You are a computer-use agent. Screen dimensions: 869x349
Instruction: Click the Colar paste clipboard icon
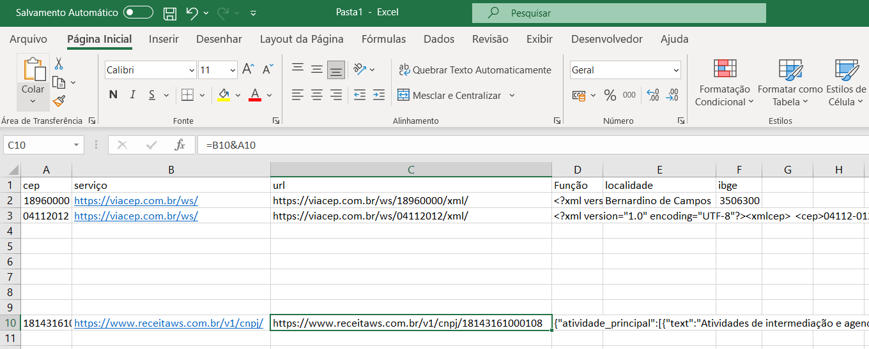(x=33, y=69)
